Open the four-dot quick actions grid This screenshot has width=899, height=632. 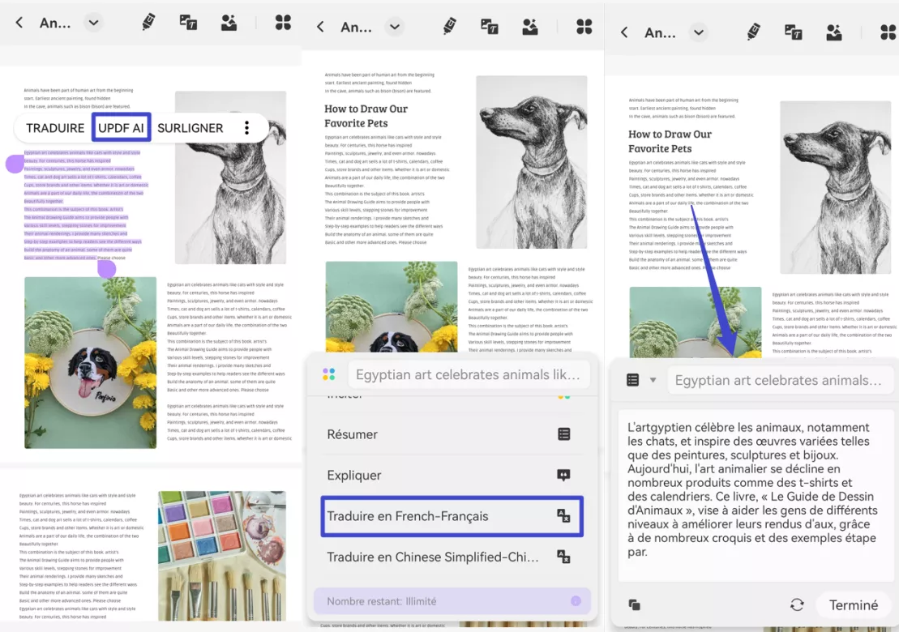point(282,22)
